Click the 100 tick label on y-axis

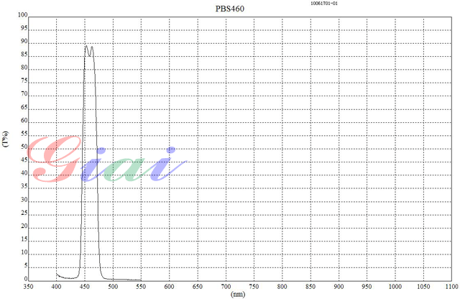(22, 16)
